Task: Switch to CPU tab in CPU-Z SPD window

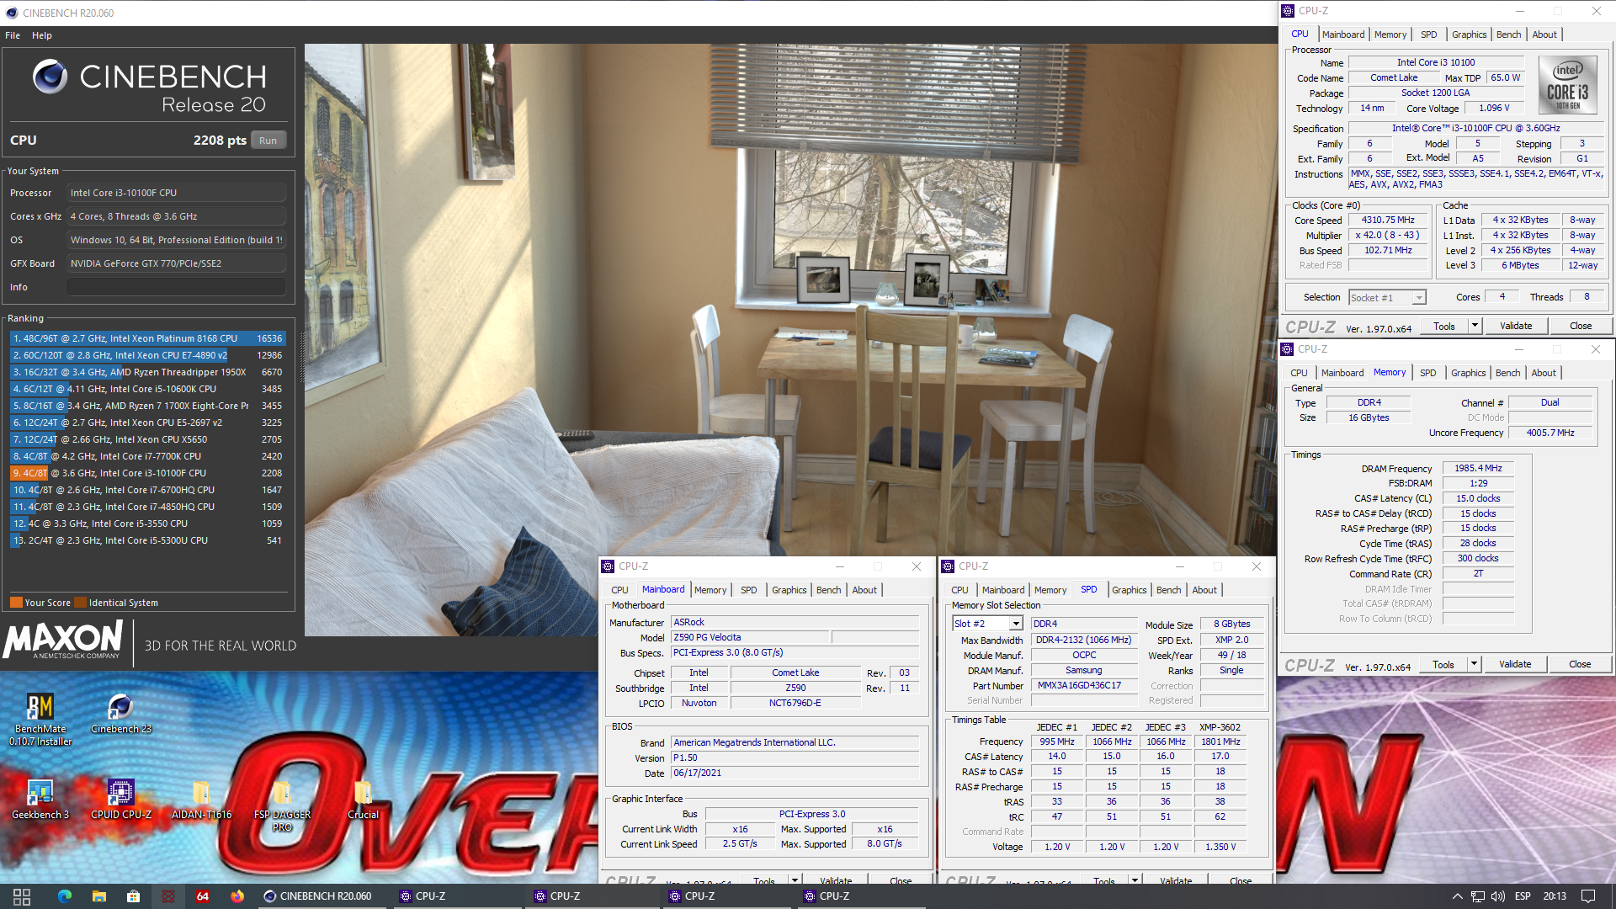Action: pos(959,590)
